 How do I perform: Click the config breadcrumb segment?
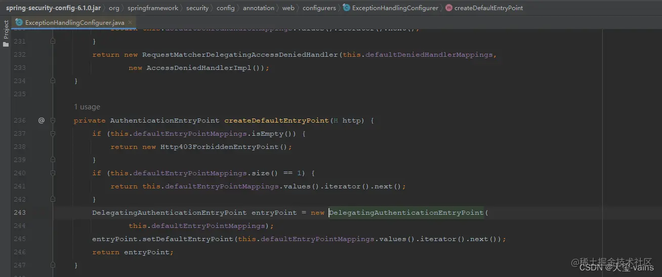click(x=226, y=8)
